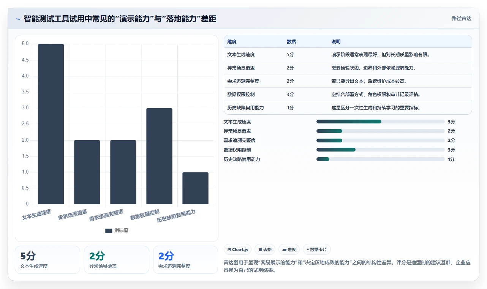
Task: Click the description '应结合部署方式、角色权限和审计记录评估'
Action: 377,95
